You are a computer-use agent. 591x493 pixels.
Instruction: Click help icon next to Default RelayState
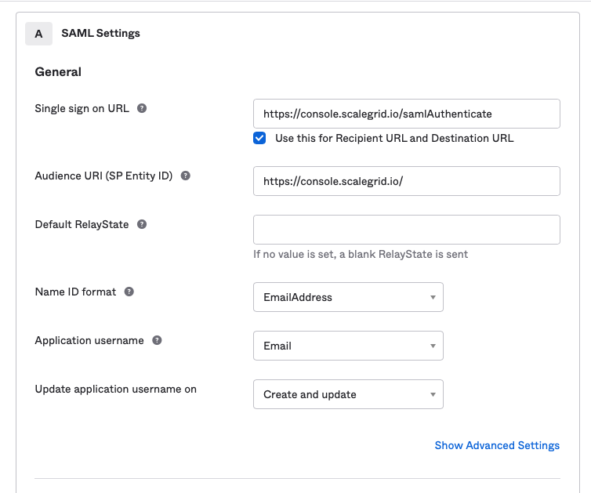pos(142,224)
